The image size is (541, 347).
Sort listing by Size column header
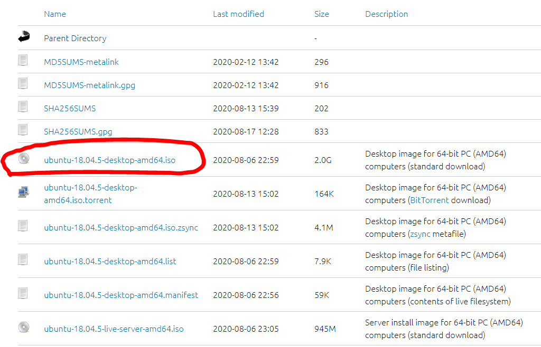(322, 14)
